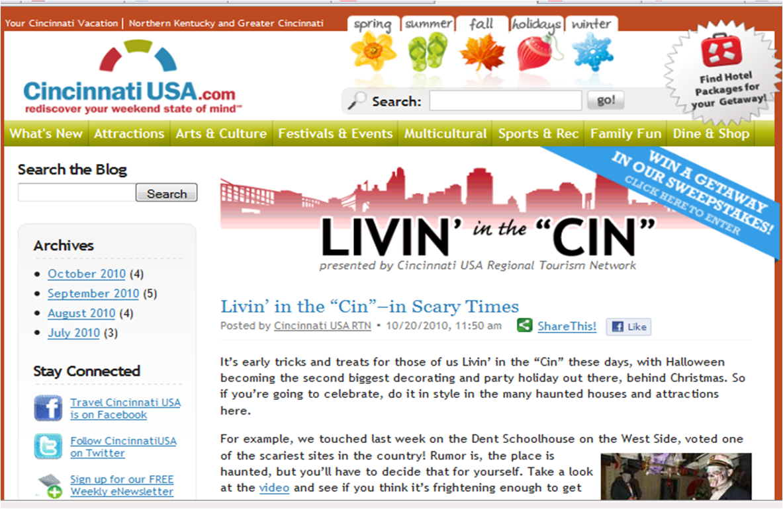Open the Dine & Shop menu
Screen dimensions: 783x509
711,134
